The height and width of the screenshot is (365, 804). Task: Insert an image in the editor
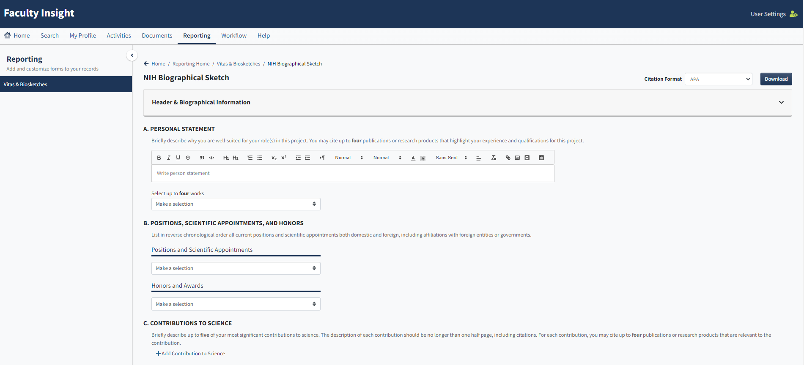click(x=517, y=158)
